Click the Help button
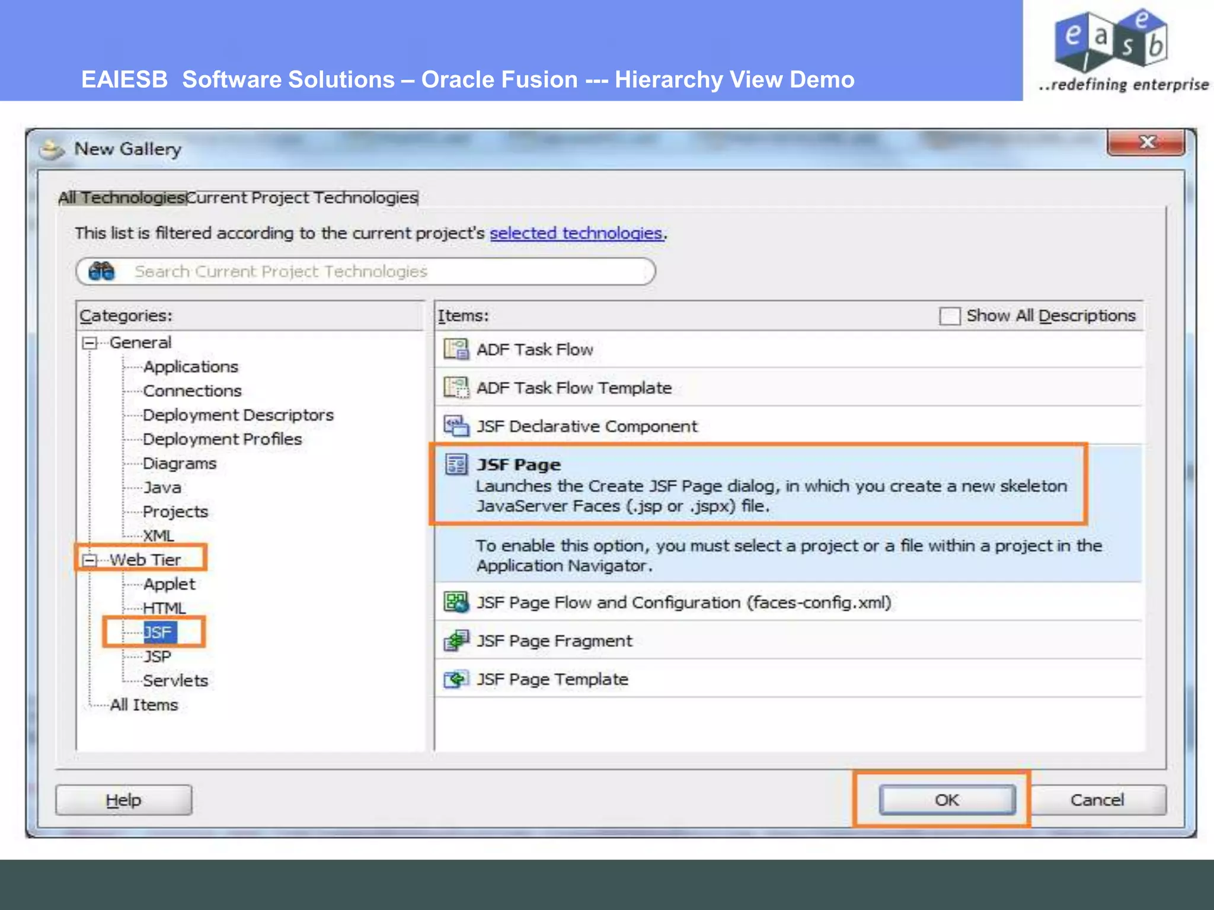1214x910 pixels. [124, 800]
